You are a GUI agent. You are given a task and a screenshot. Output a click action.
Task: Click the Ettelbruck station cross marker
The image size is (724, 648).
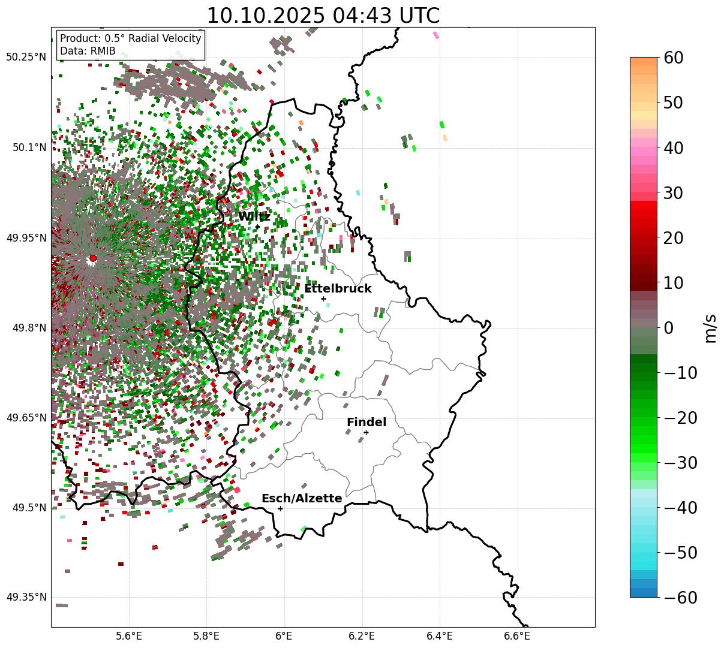point(323,299)
